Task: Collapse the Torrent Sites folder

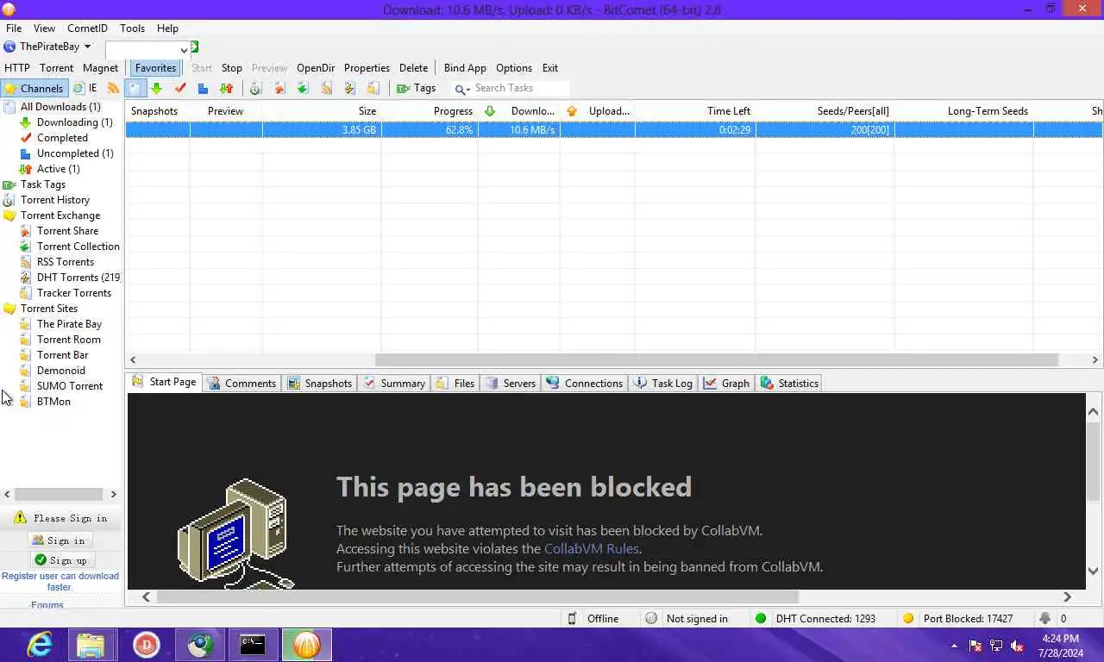Action: click(x=48, y=309)
